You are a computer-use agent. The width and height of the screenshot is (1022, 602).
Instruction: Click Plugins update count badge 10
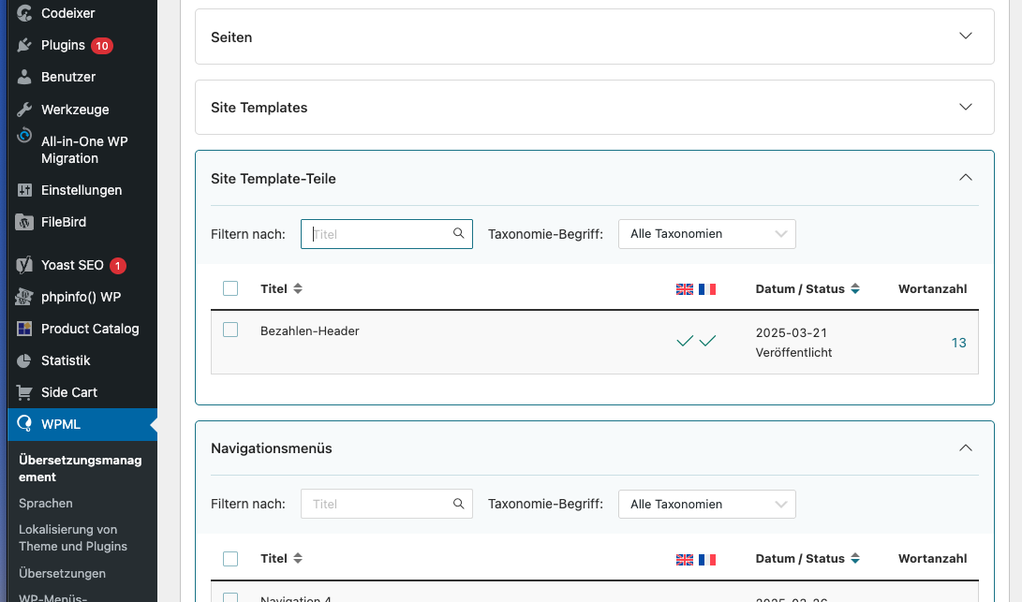pyautogui.click(x=102, y=46)
